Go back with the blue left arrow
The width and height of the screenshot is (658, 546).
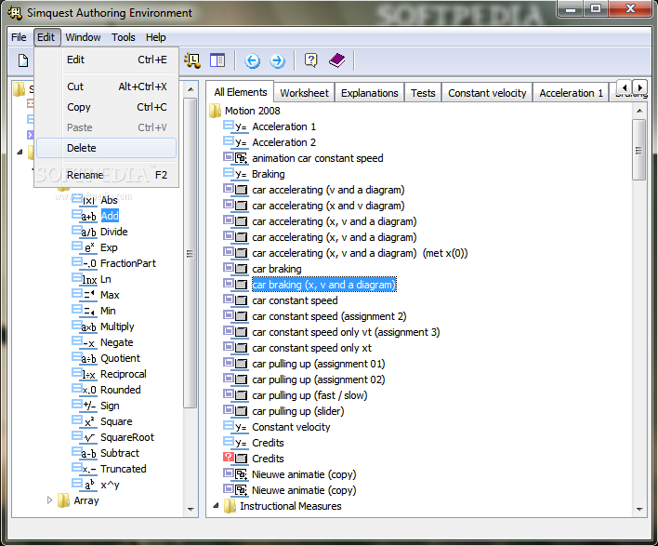click(x=252, y=60)
